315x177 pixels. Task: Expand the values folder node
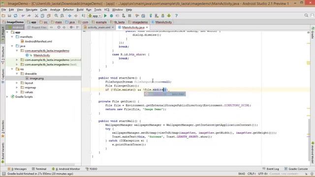[17, 92]
